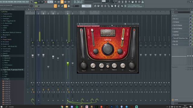Open the OPTIONS menu
193x108 pixels.
coord(19,2)
